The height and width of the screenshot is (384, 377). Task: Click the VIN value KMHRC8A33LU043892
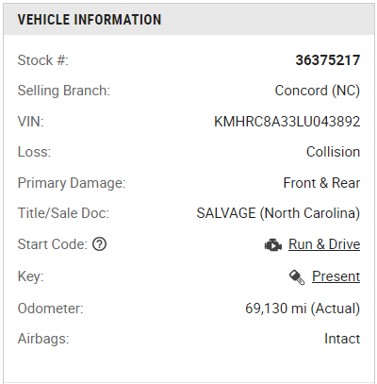[287, 122]
